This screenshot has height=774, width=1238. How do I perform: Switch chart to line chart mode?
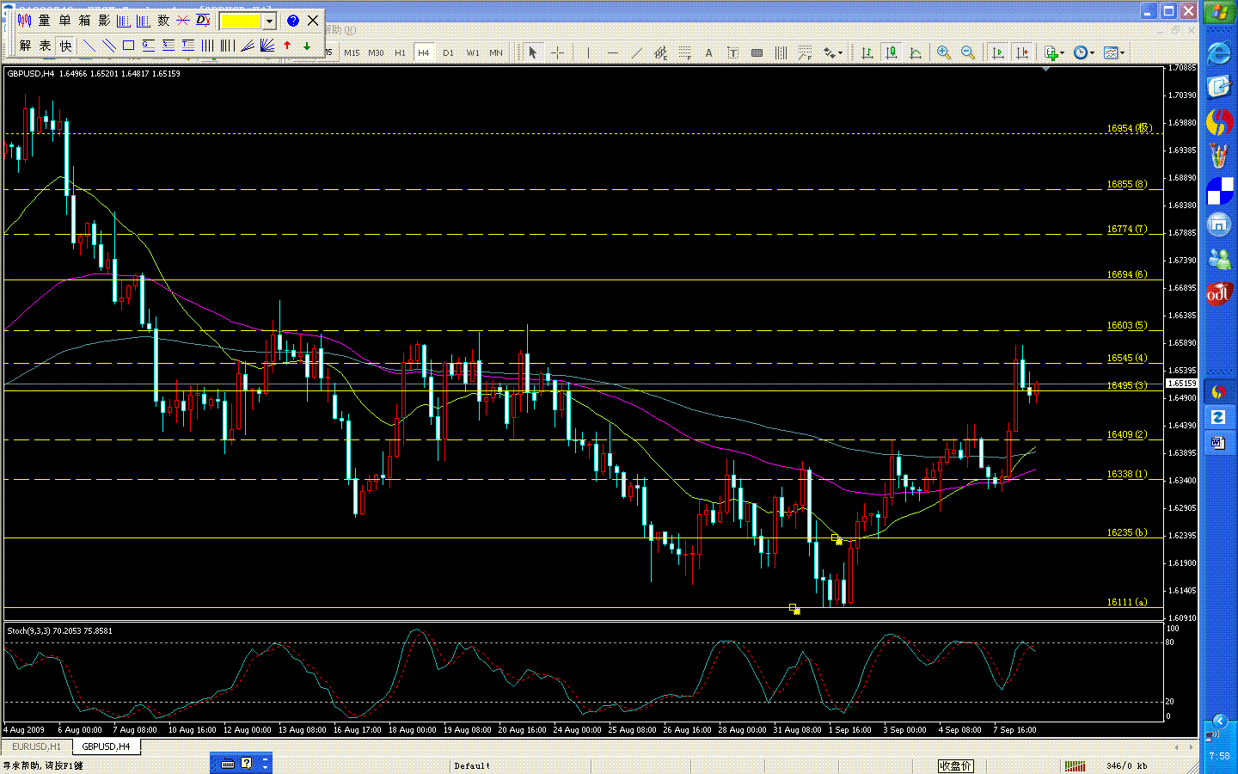916,52
